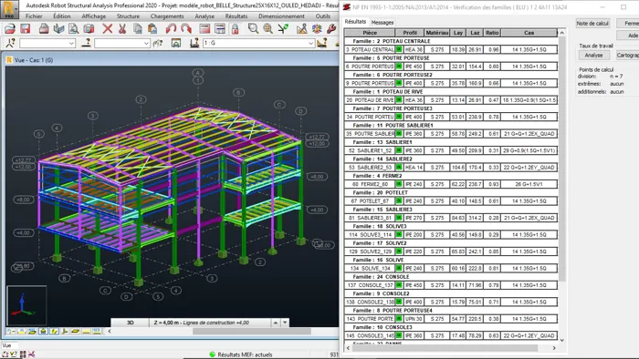This screenshot has height=359, width=639.
Task: Click the Save floppy disk icon
Action: pyautogui.click(x=26, y=28)
